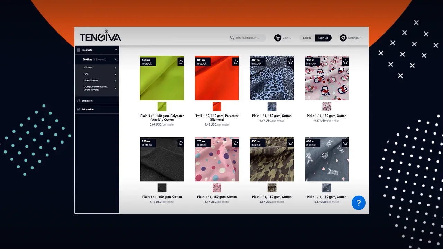This screenshot has width=443, height=249.
Task: Select the camouflage swatch
Action: tap(272, 188)
